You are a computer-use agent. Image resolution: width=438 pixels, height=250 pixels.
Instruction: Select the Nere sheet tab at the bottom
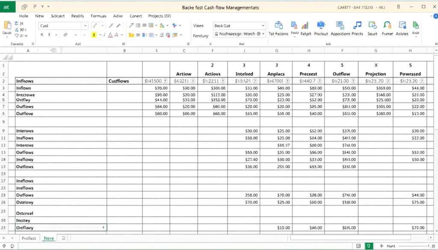pos(49,238)
